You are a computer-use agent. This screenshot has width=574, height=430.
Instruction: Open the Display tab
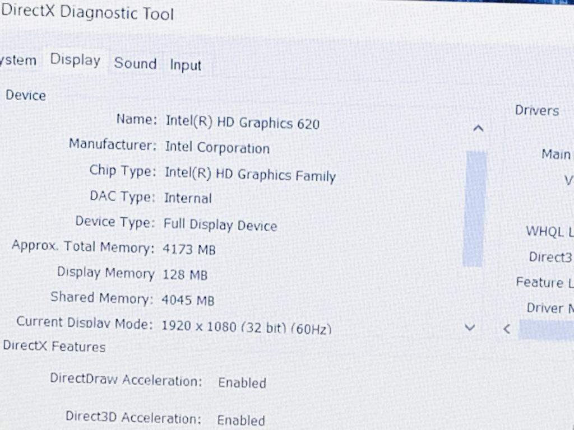tap(76, 60)
